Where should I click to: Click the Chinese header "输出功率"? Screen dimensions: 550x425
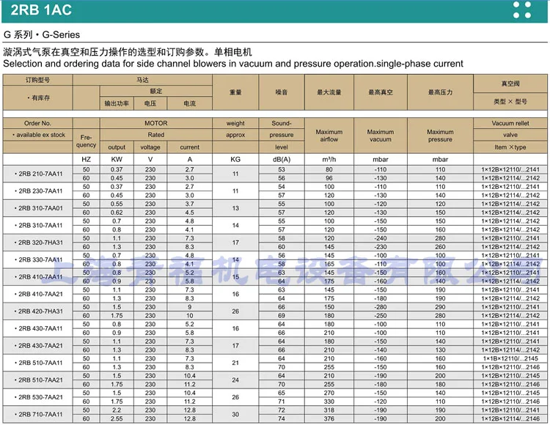click(117, 103)
